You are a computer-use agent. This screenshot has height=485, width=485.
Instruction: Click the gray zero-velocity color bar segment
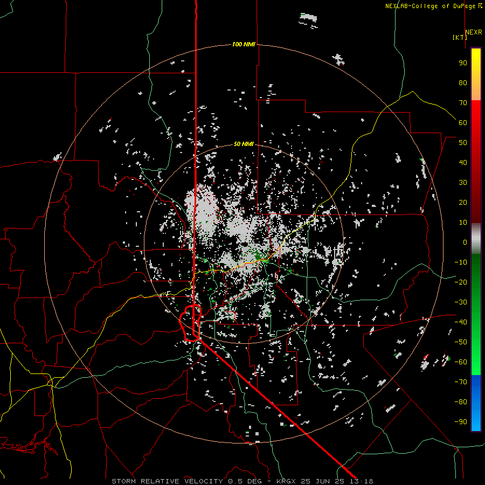(x=476, y=239)
